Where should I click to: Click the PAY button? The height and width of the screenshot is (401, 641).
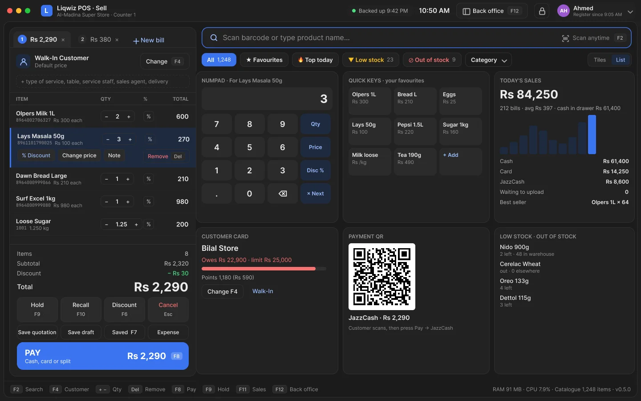[103, 356]
